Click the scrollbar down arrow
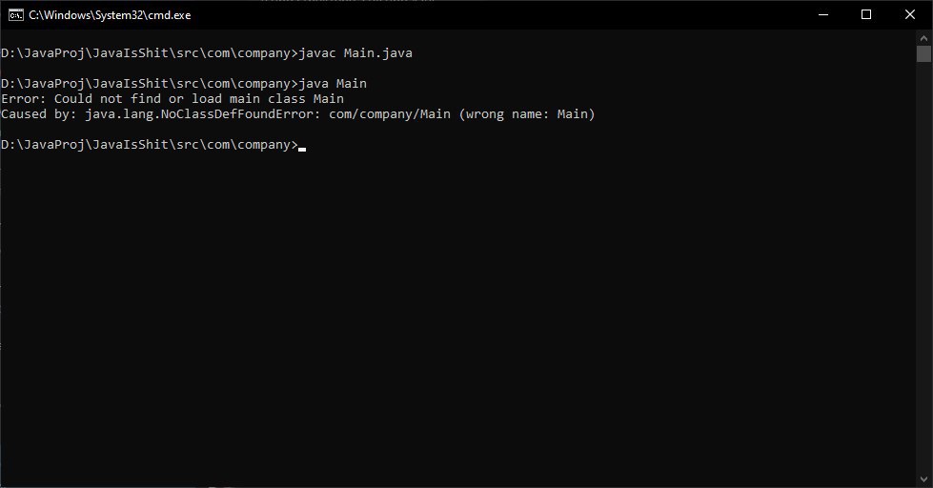The image size is (933, 488). tap(923, 479)
